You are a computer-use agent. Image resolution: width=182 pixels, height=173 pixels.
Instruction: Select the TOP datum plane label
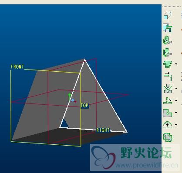pyautogui.click(x=84, y=106)
